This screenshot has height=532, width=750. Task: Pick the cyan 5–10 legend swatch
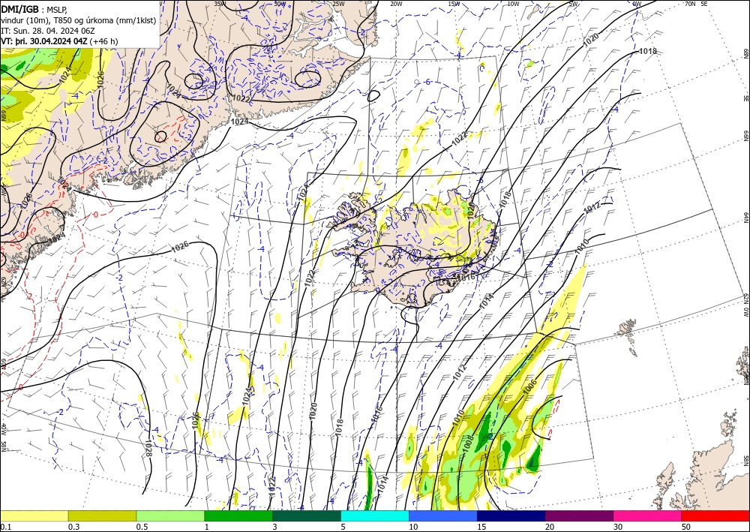375,516
